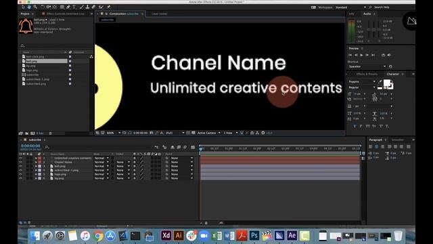
Task: Enable Small Caps in Character panel
Action: 374,126
